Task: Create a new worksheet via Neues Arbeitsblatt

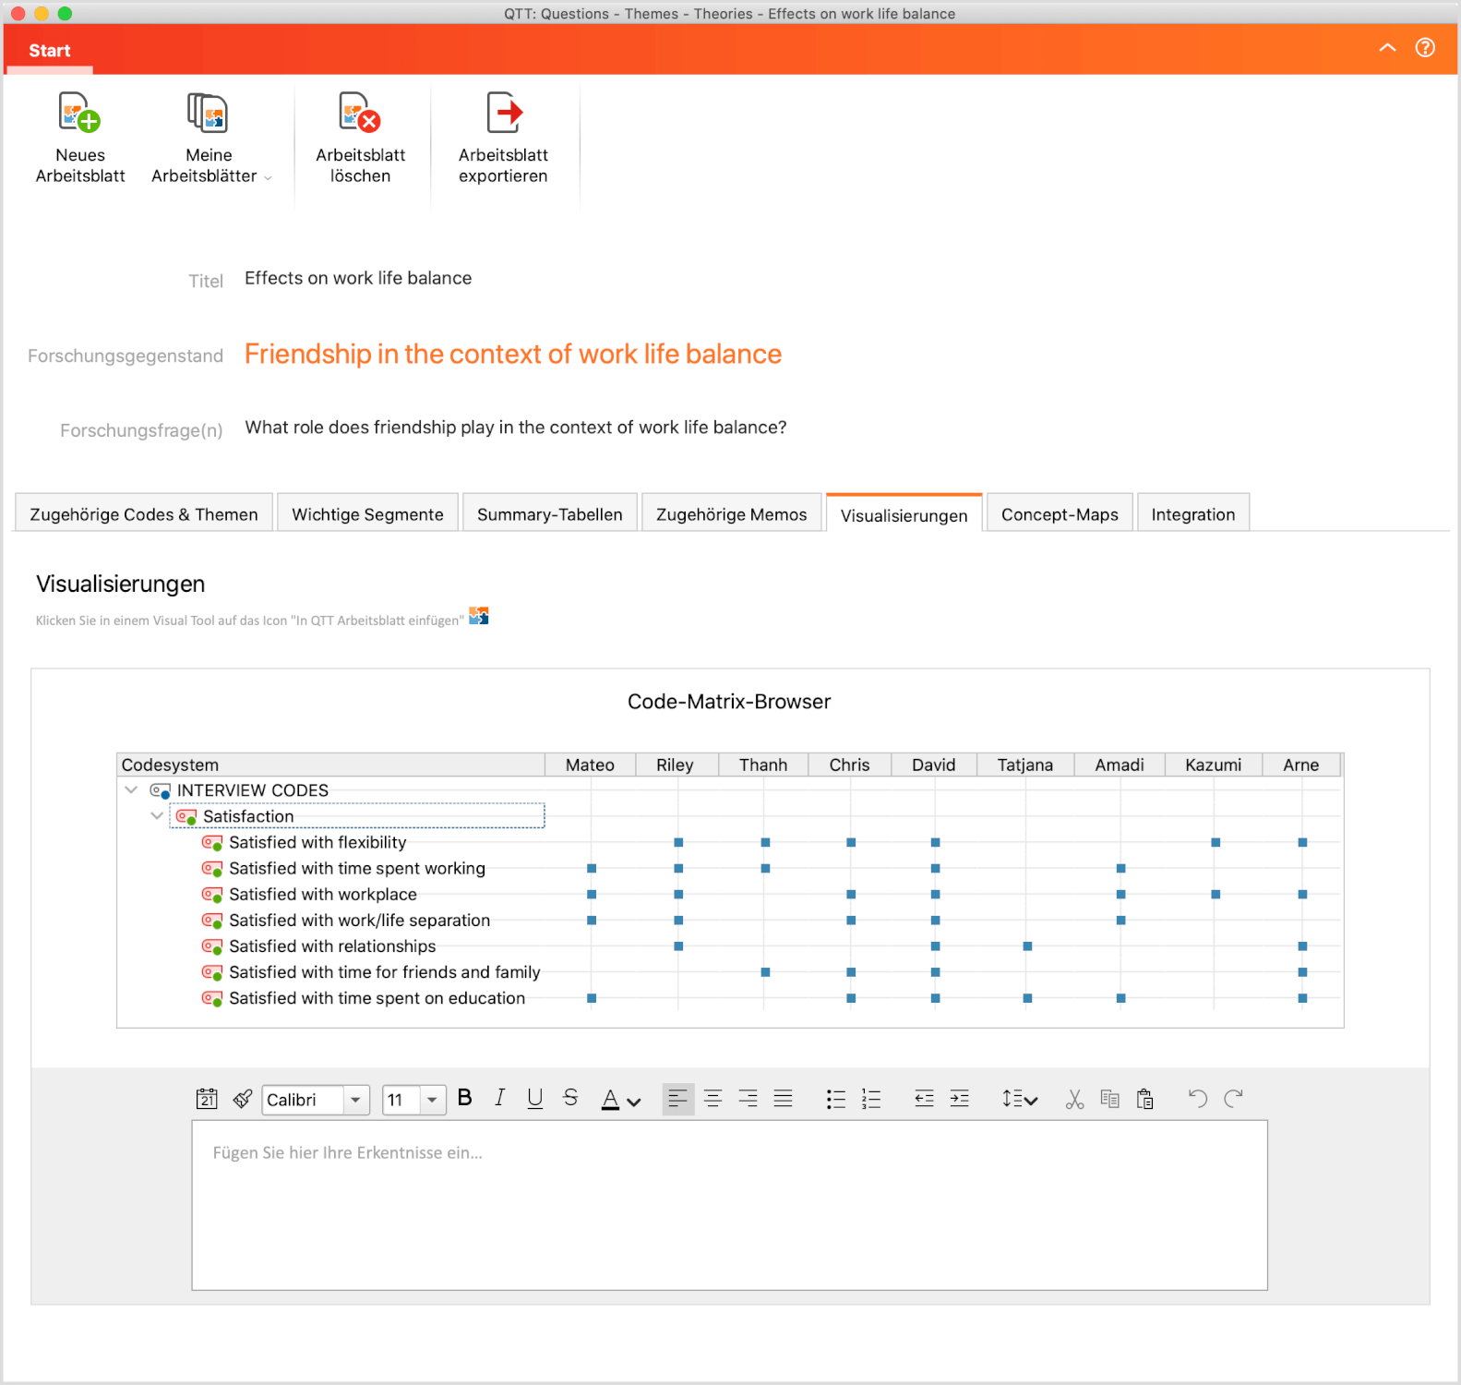Action: click(x=80, y=138)
